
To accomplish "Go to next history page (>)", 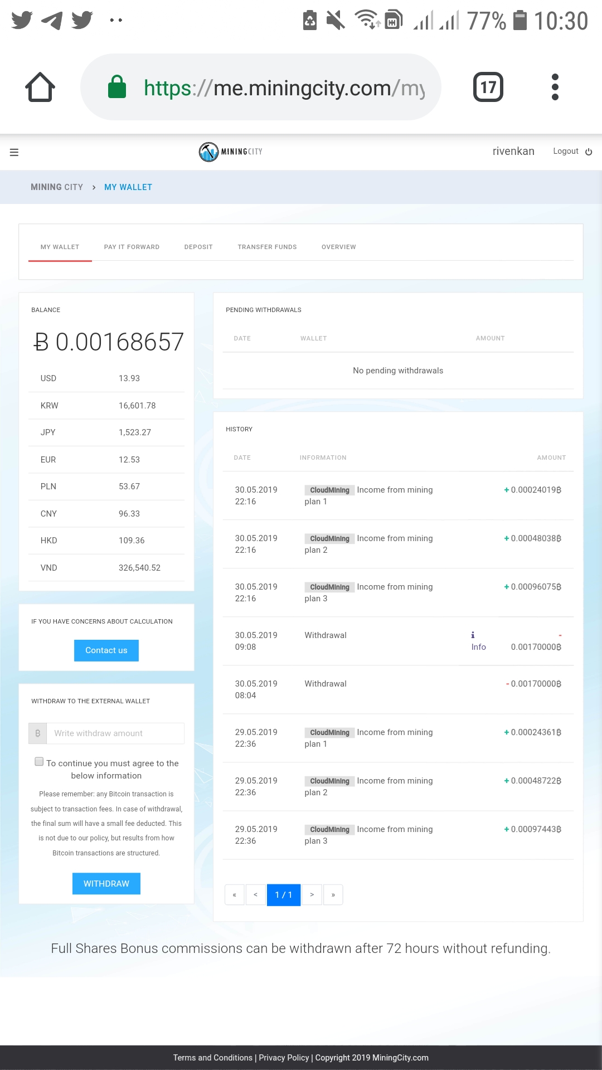I will 312,895.
